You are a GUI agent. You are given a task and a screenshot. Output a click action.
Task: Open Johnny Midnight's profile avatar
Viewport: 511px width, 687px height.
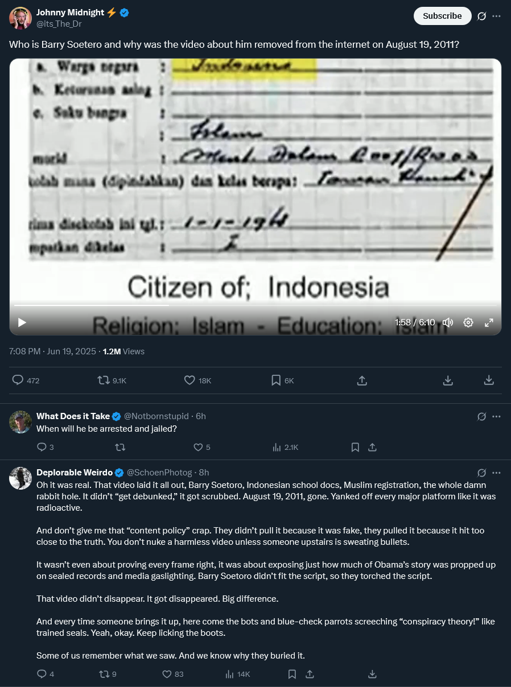20,18
